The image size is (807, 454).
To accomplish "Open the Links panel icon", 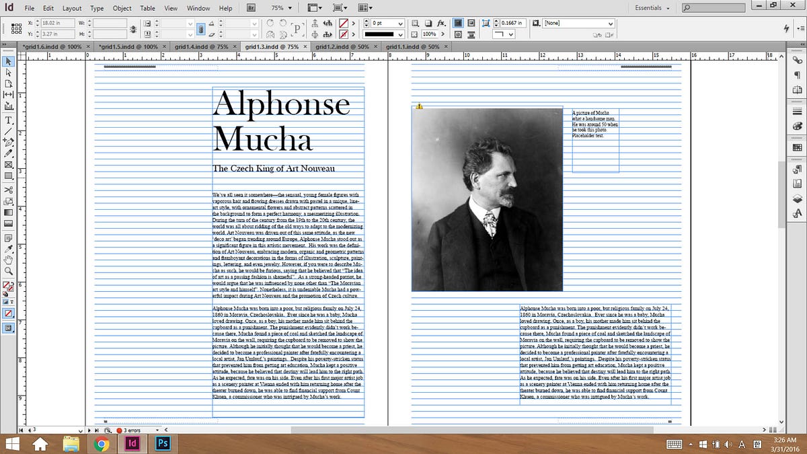I will [x=798, y=61].
